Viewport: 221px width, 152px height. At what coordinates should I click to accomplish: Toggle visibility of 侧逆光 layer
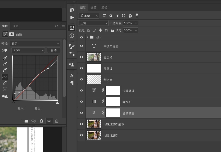[x=82, y=79]
